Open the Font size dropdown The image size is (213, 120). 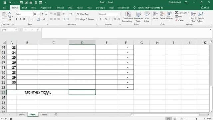pyautogui.click(x=39, y=14)
